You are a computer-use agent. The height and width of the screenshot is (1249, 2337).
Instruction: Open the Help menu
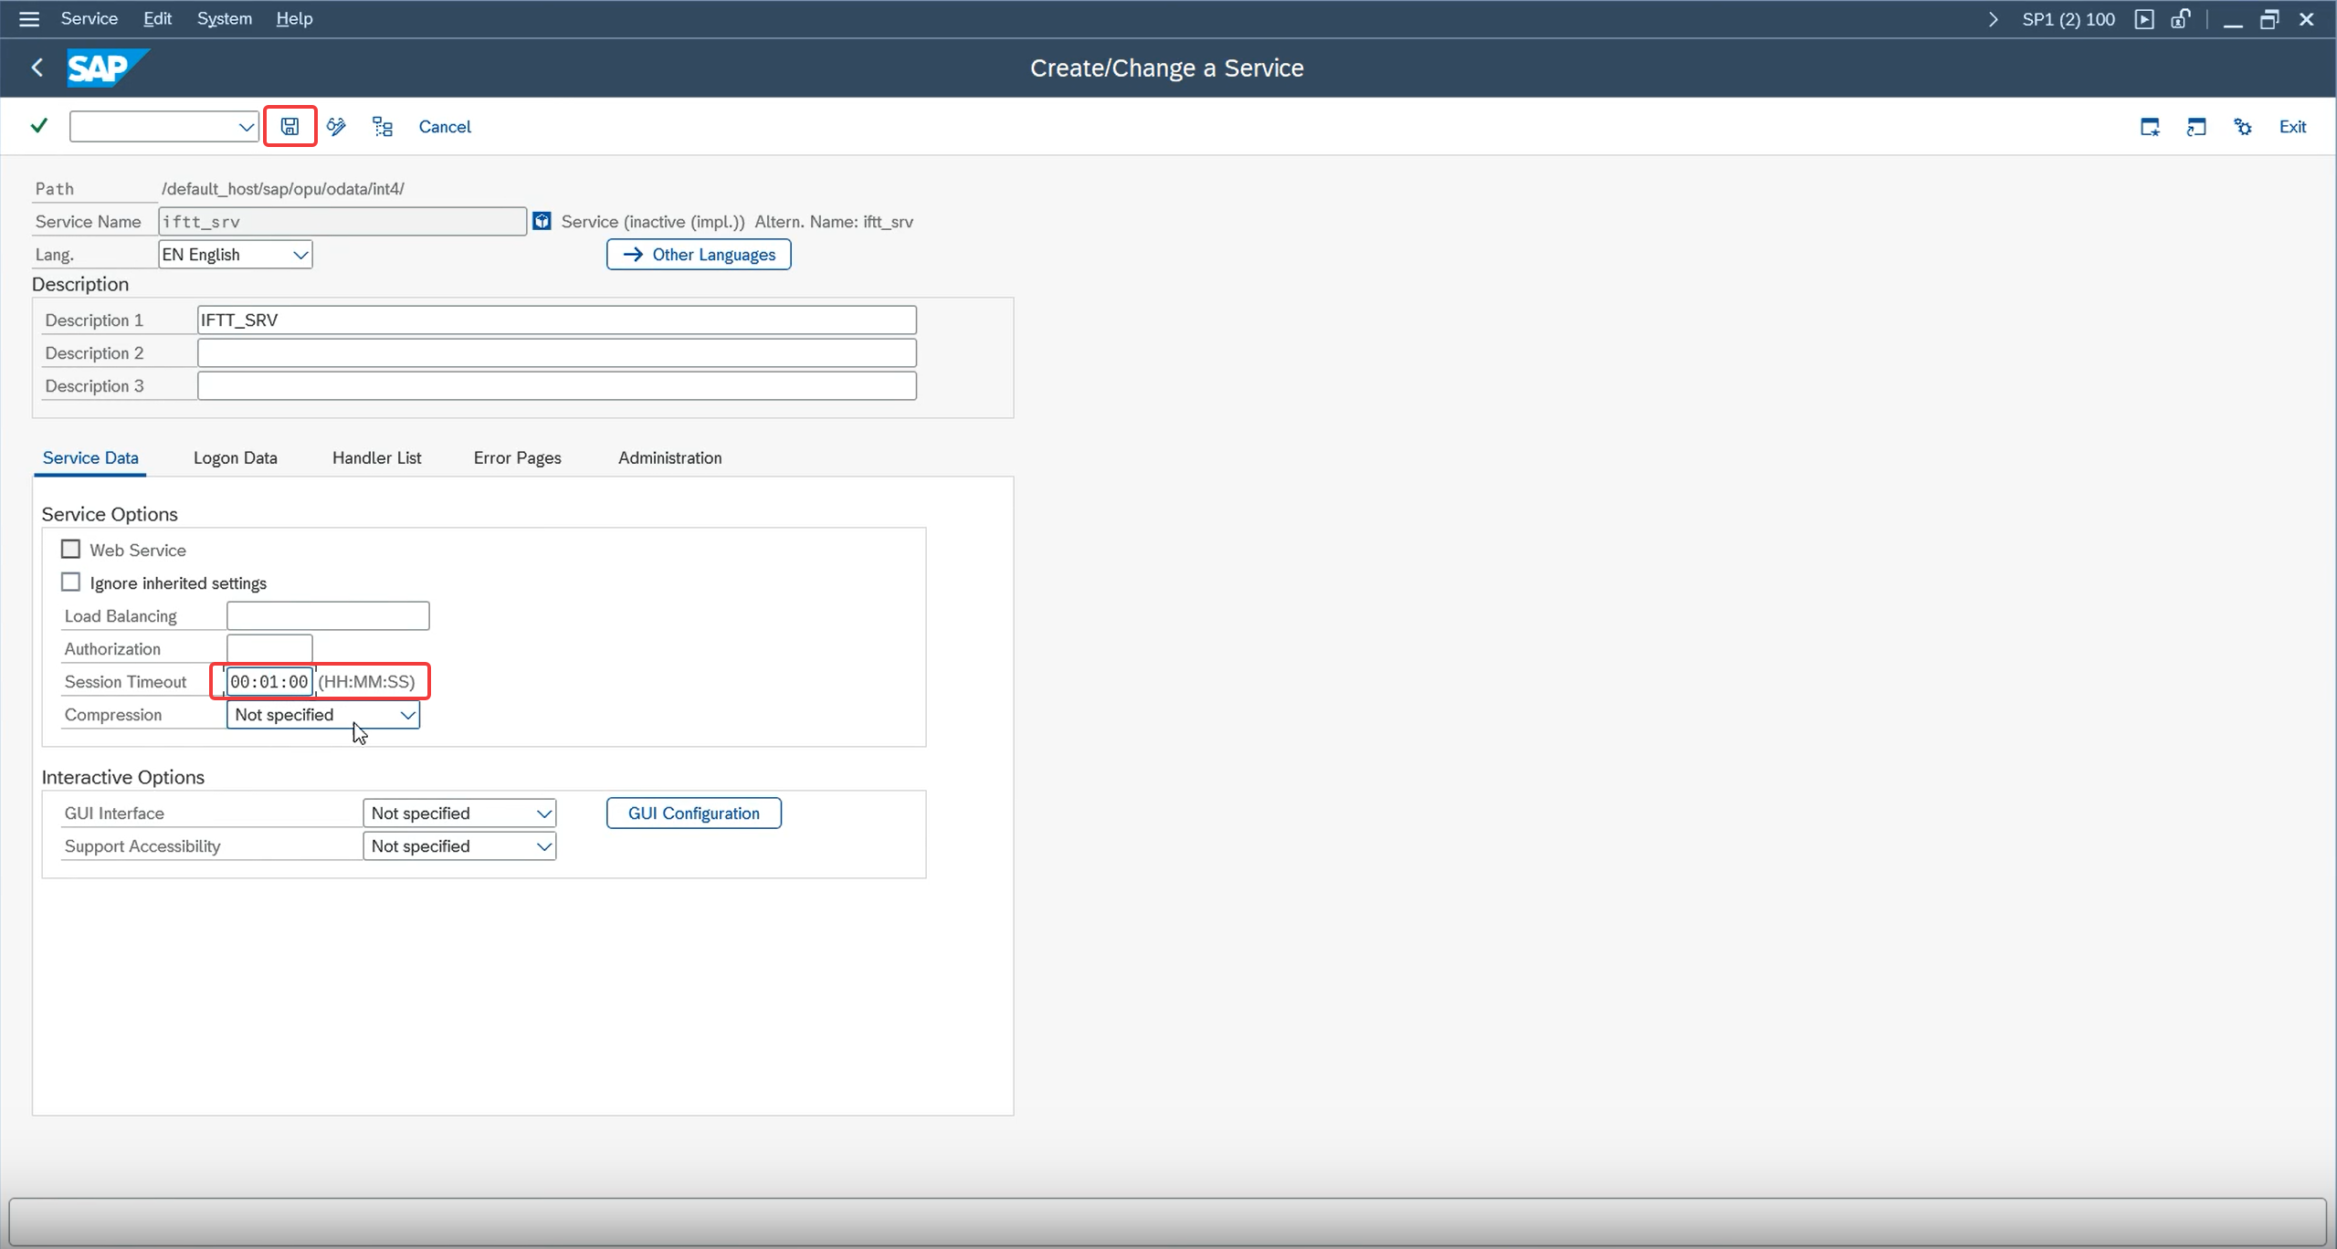(x=294, y=18)
